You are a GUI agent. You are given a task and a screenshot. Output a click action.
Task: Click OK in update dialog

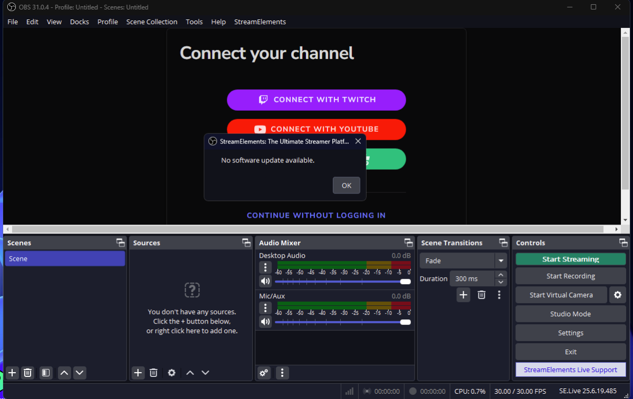[x=347, y=186]
